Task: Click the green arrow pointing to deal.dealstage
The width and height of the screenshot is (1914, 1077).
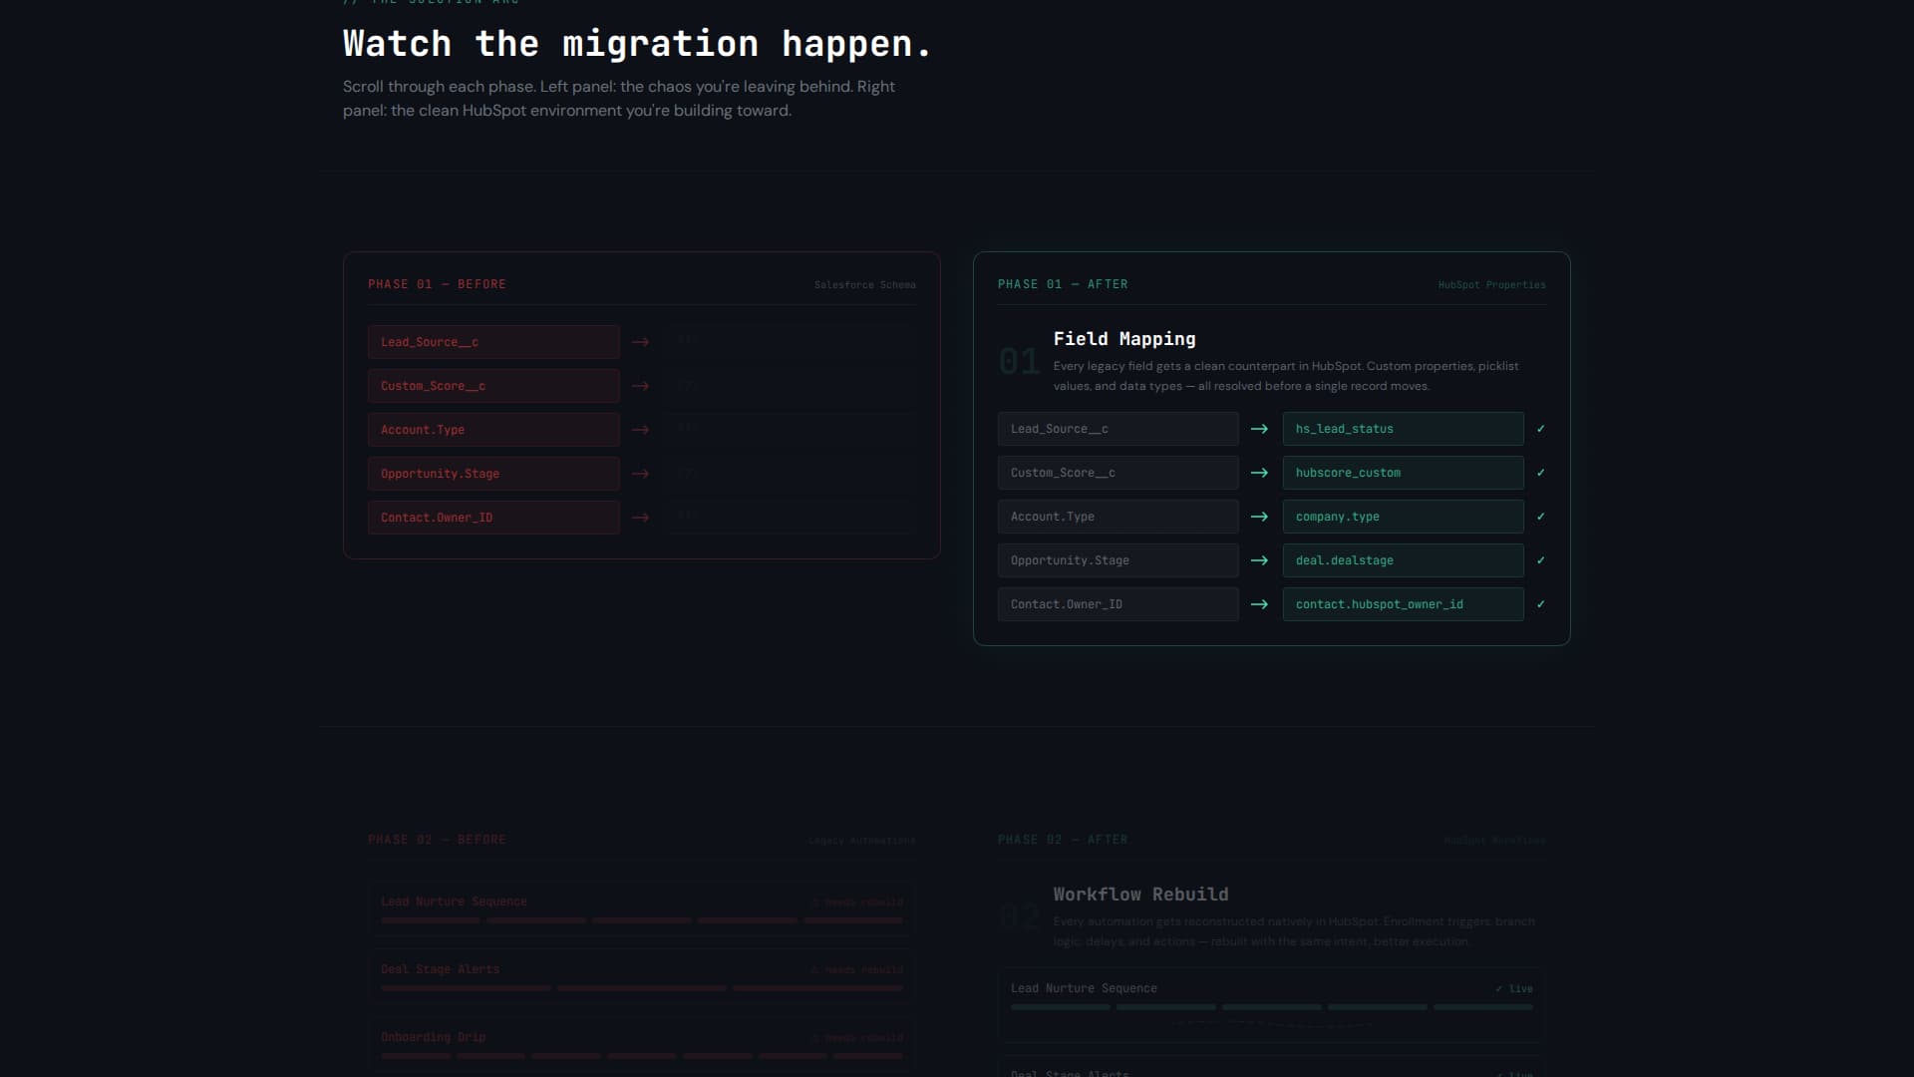Action: pos(1259,560)
